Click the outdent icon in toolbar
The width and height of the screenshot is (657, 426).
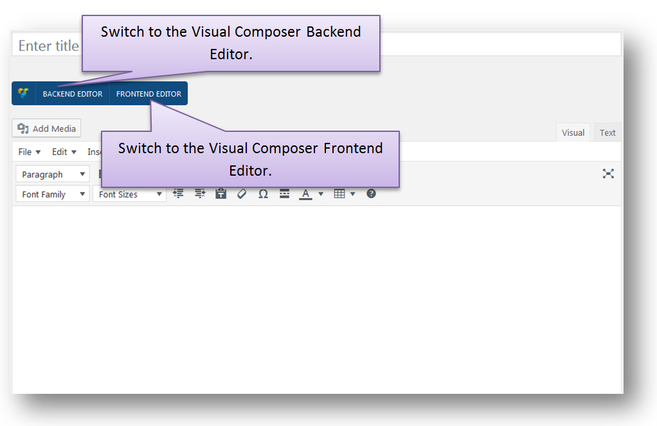coord(178,193)
